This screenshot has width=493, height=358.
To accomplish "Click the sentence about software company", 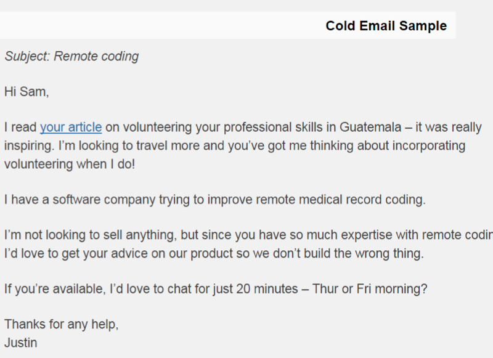I will pyautogui.click(x=214, y=200).
